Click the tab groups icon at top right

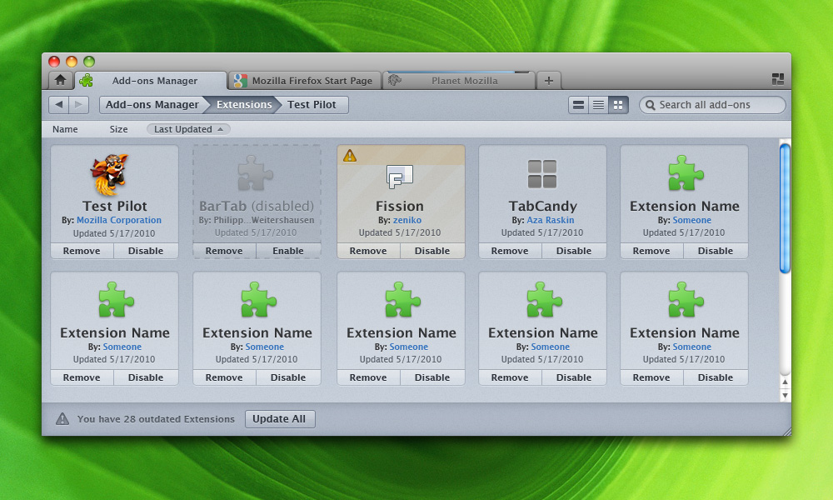click(778, 79)
